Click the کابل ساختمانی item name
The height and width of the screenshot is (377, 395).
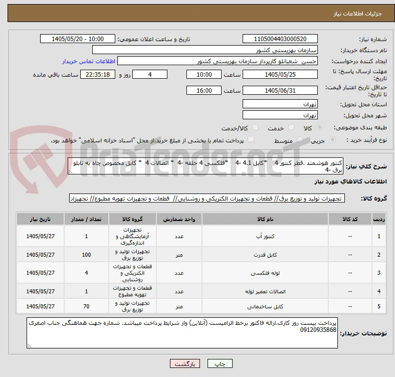pos(265,306)
